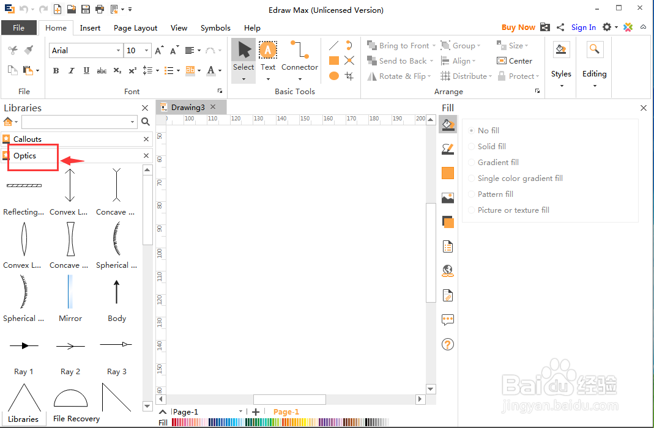Screen dimensions: 654x428
Task: Click the Buy Now link
Action: 518,27
